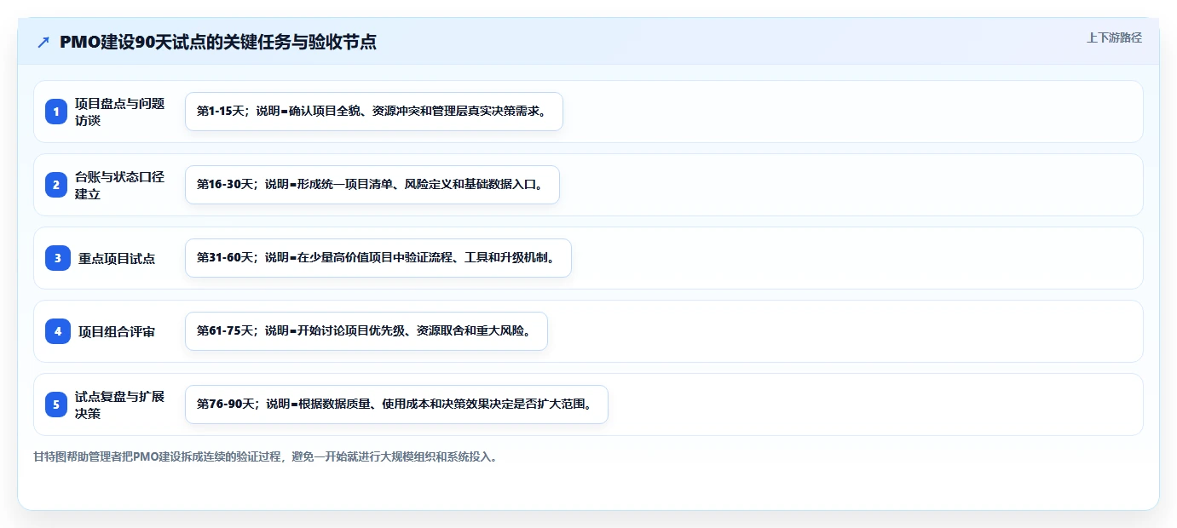
Task: Click the 第31-60天 description box
Action: pos(378,258)
